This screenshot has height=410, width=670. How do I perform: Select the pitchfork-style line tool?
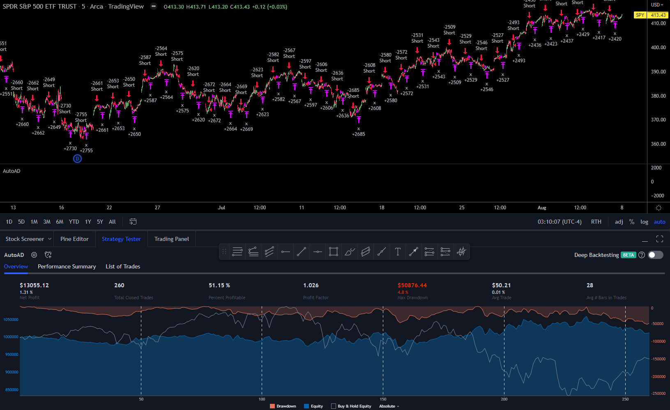coord(253,252)
